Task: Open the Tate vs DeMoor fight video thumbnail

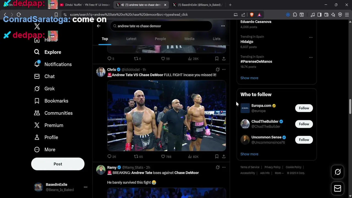Action: 166,116
